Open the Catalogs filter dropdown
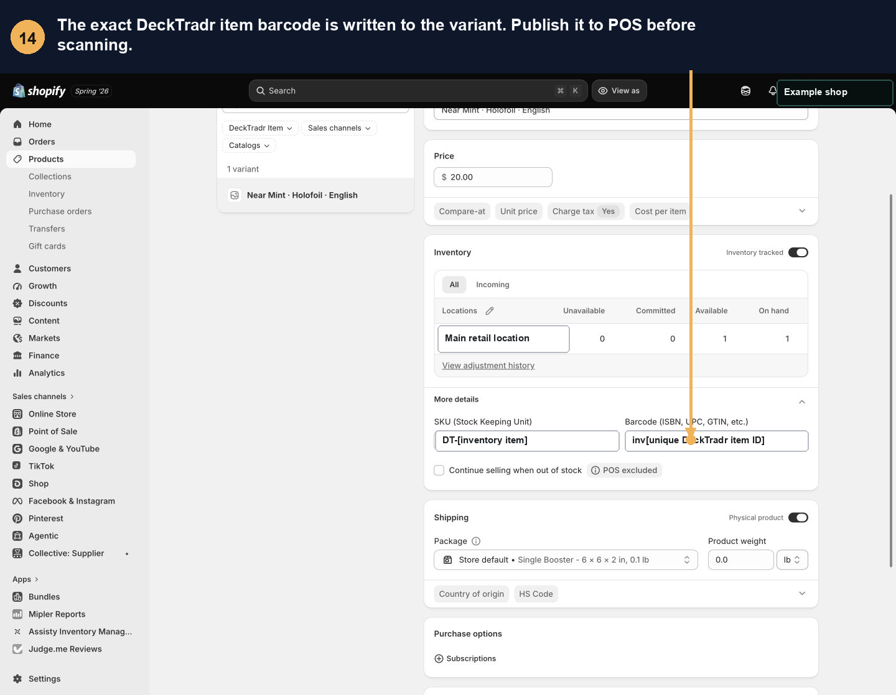 tap(249, 145)
